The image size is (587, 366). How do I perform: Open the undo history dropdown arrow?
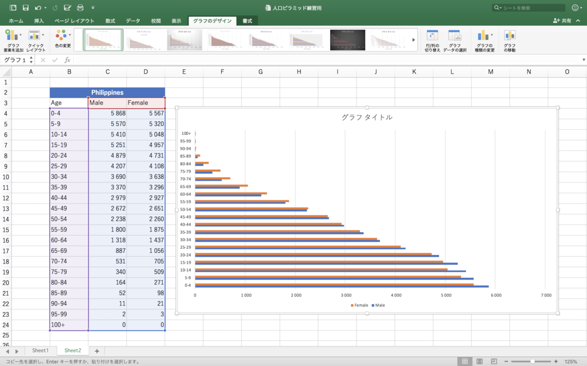[46, 8]
